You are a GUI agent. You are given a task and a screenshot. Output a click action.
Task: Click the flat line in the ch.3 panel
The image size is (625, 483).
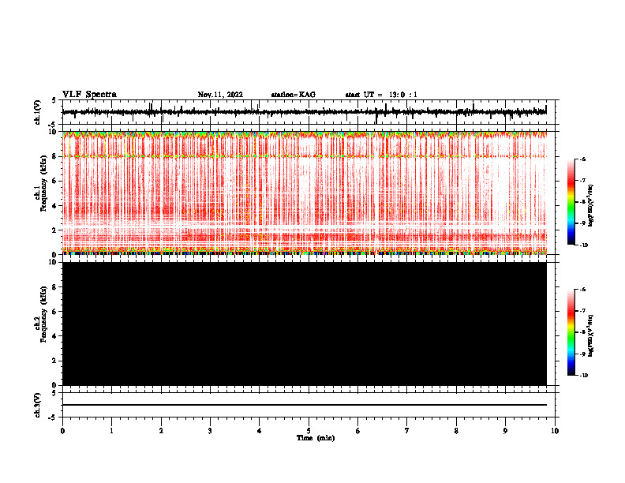pos(305,405)
